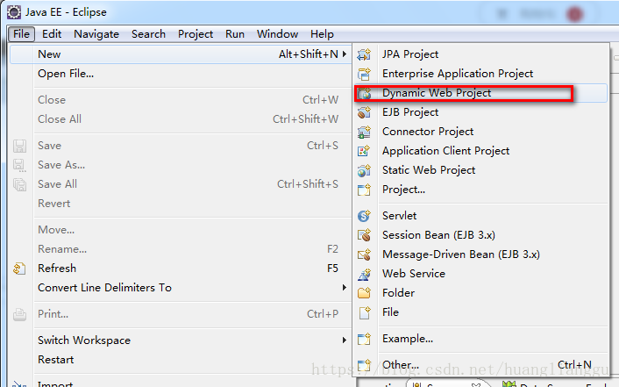
Task: Click the Other... wizard icon
Action: point(364,365)
